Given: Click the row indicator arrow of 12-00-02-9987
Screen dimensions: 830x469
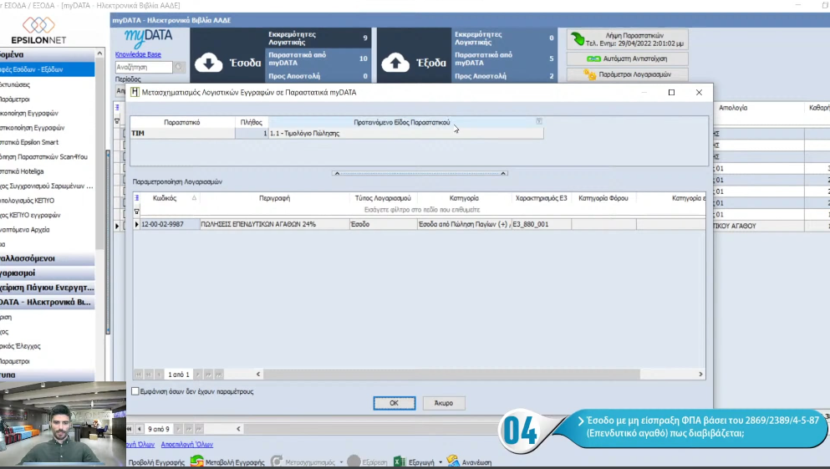Looking at the screenshot, I should click(x=136, y=224).
